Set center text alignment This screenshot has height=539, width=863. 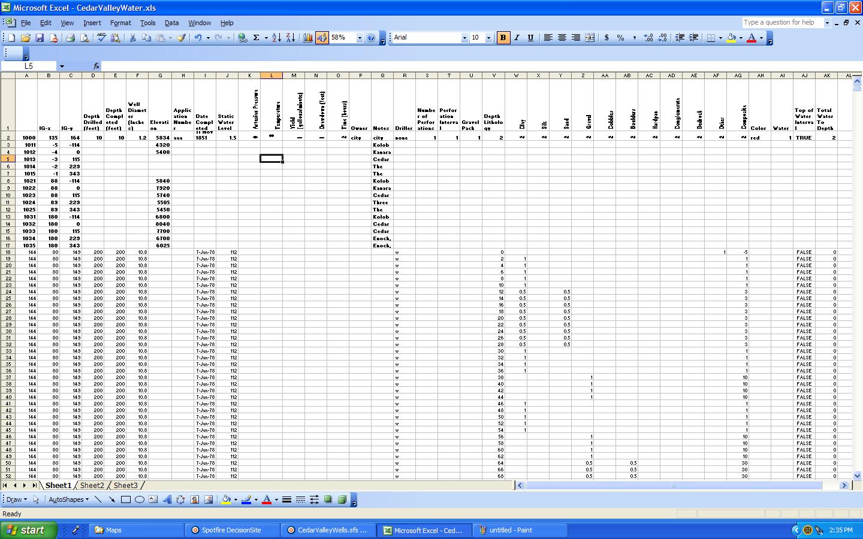(562, 38)
